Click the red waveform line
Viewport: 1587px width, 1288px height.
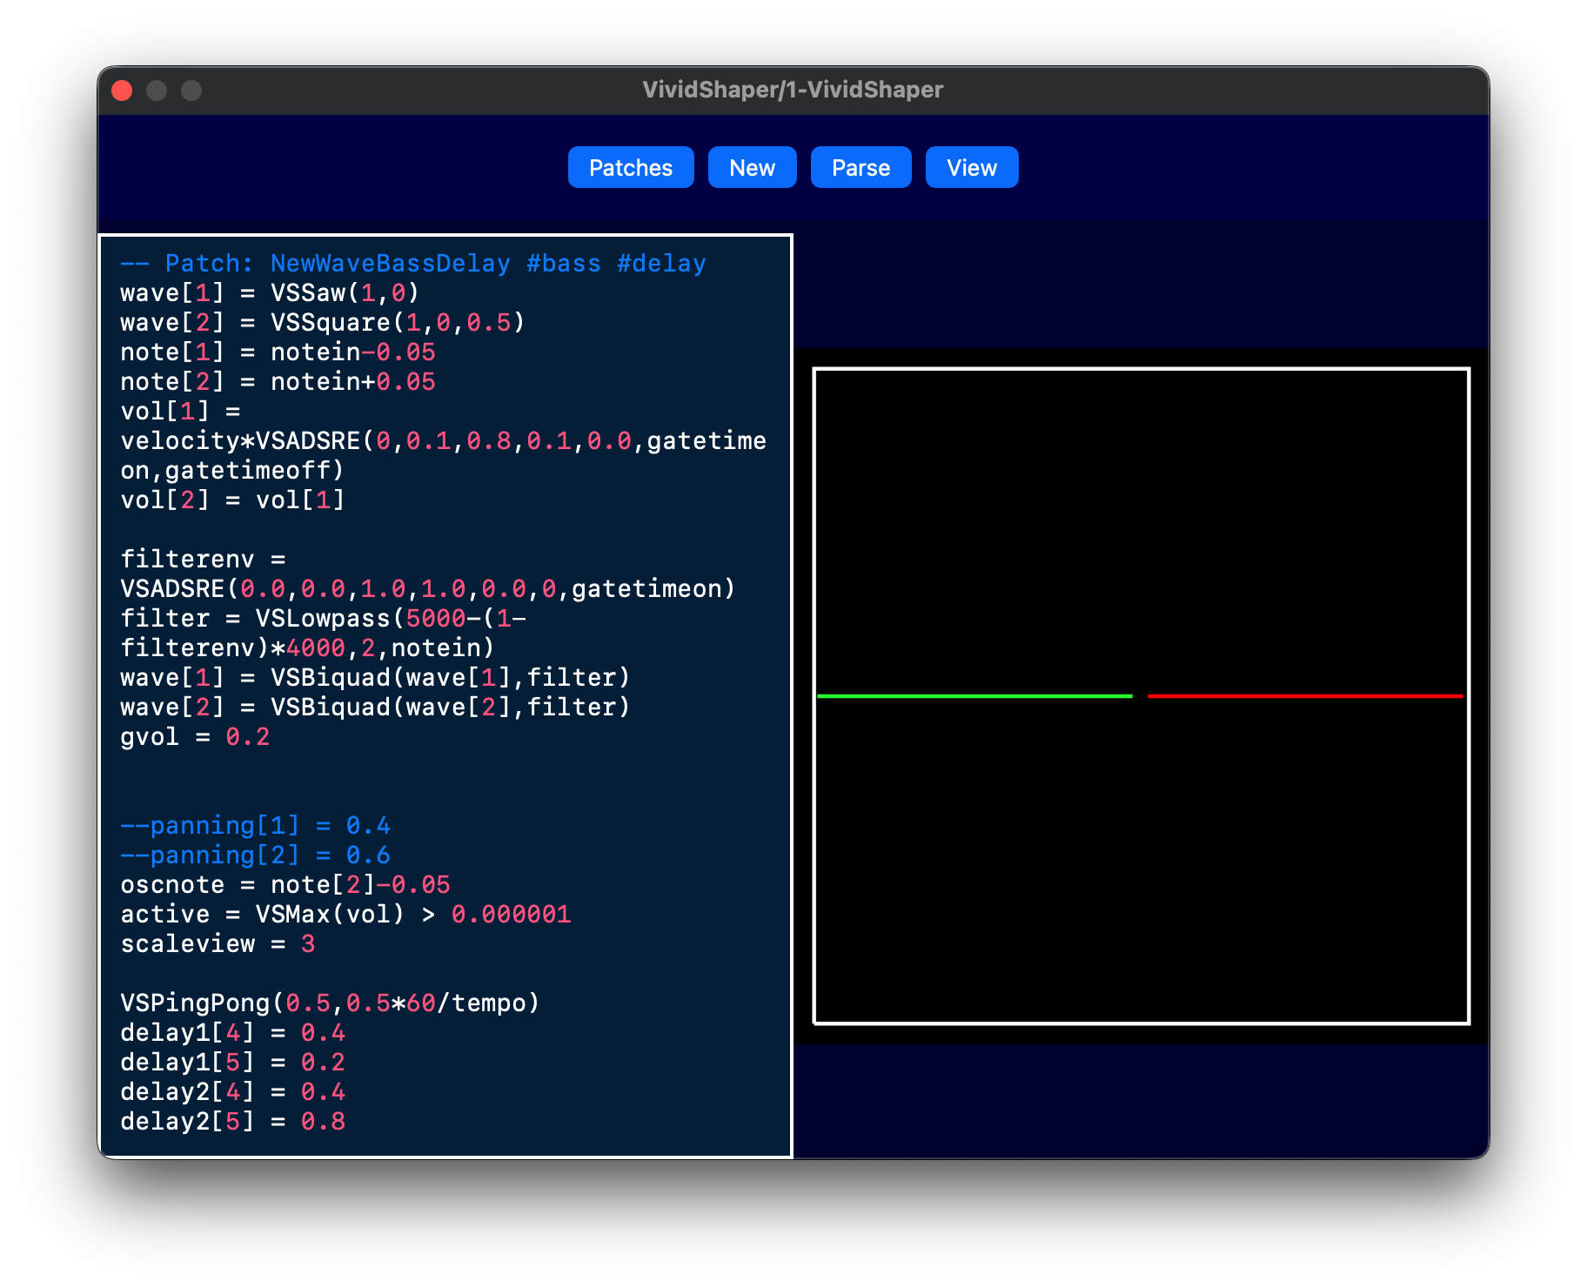tap(1305, 696)
